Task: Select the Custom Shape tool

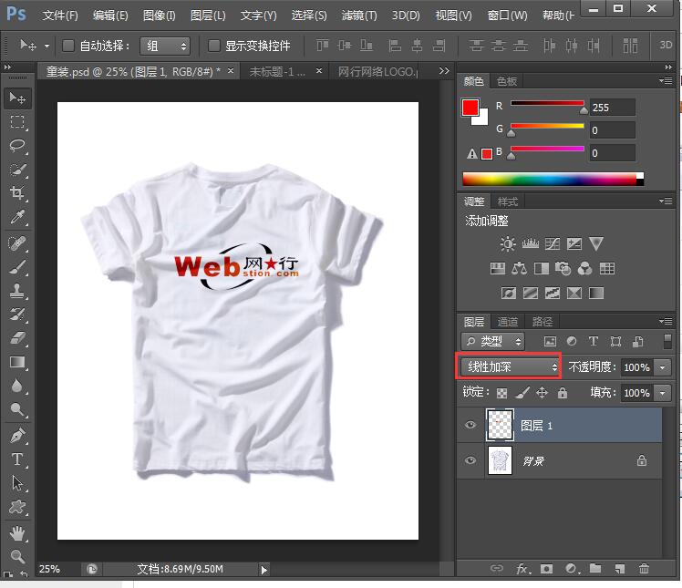Action: pyautogui.click(x=17, y=506)
